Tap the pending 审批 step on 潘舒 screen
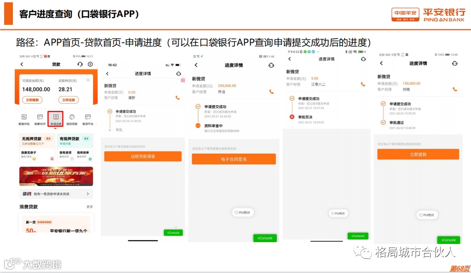Image resolution: width=471 pixels, height=273 pixels. (119, 130)
